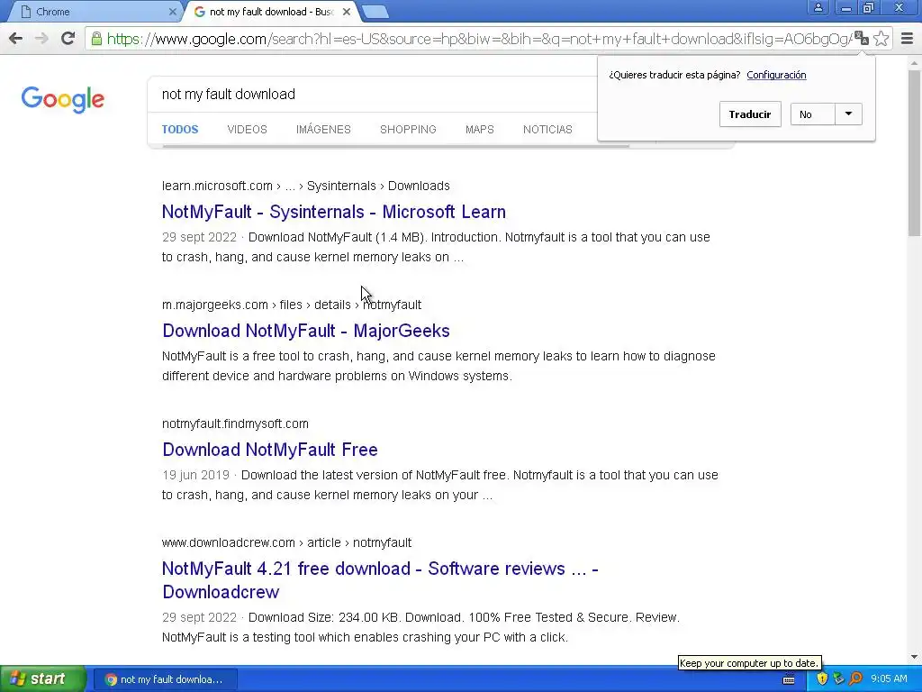Open the Configuración link

point(776,75)
